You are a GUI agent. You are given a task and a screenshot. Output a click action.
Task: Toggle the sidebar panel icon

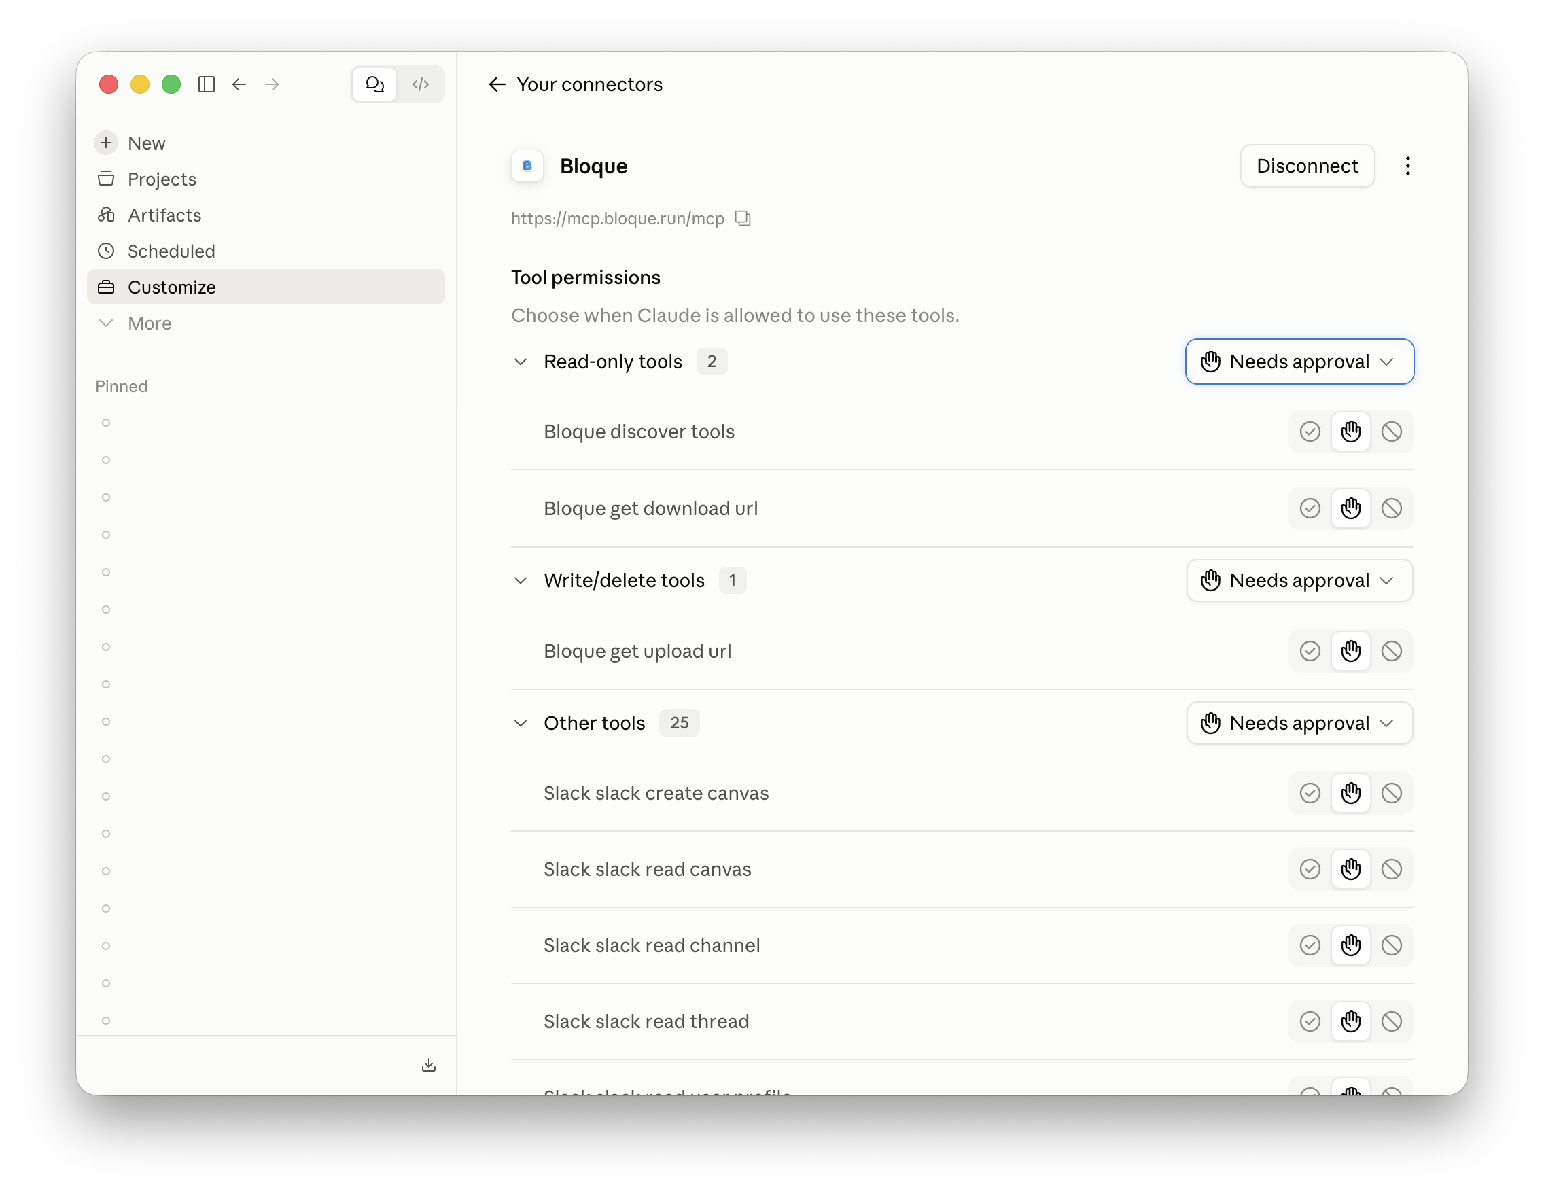coord(207,84)
